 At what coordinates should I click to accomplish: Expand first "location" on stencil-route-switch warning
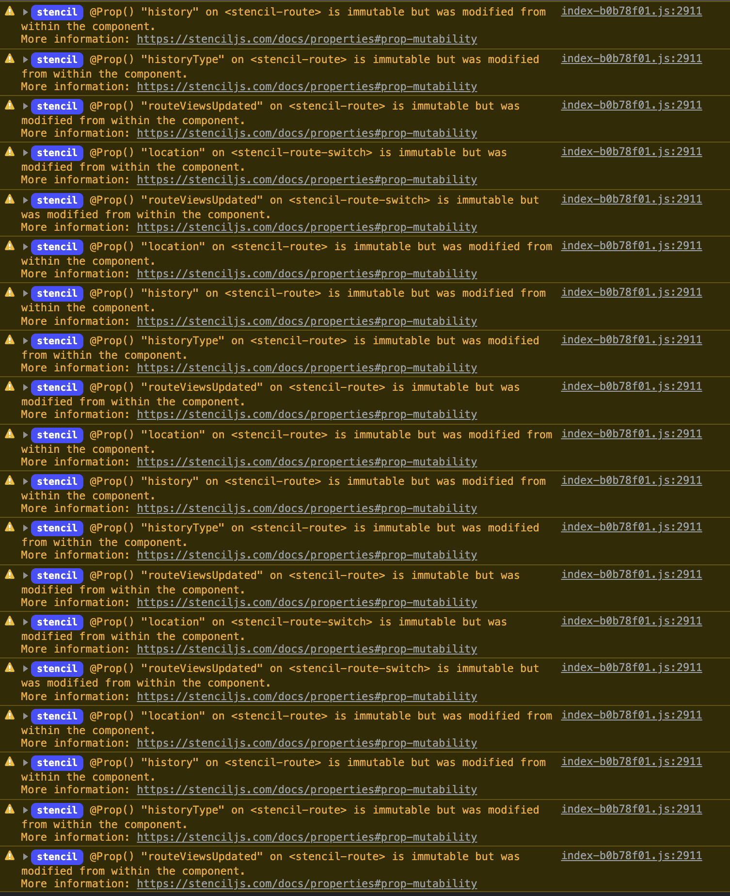click(x=25, y=153)
